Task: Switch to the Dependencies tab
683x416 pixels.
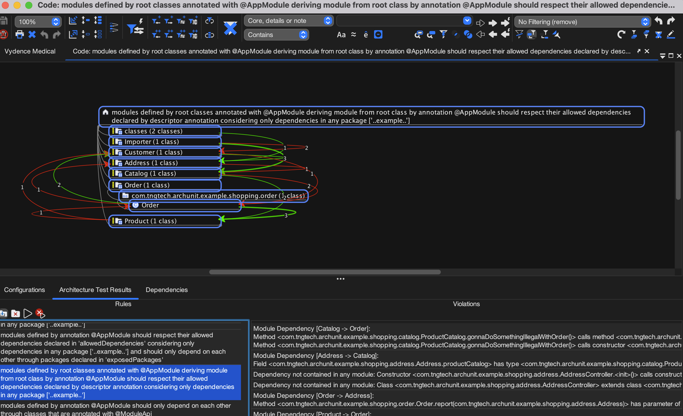Action: [167, 290]
